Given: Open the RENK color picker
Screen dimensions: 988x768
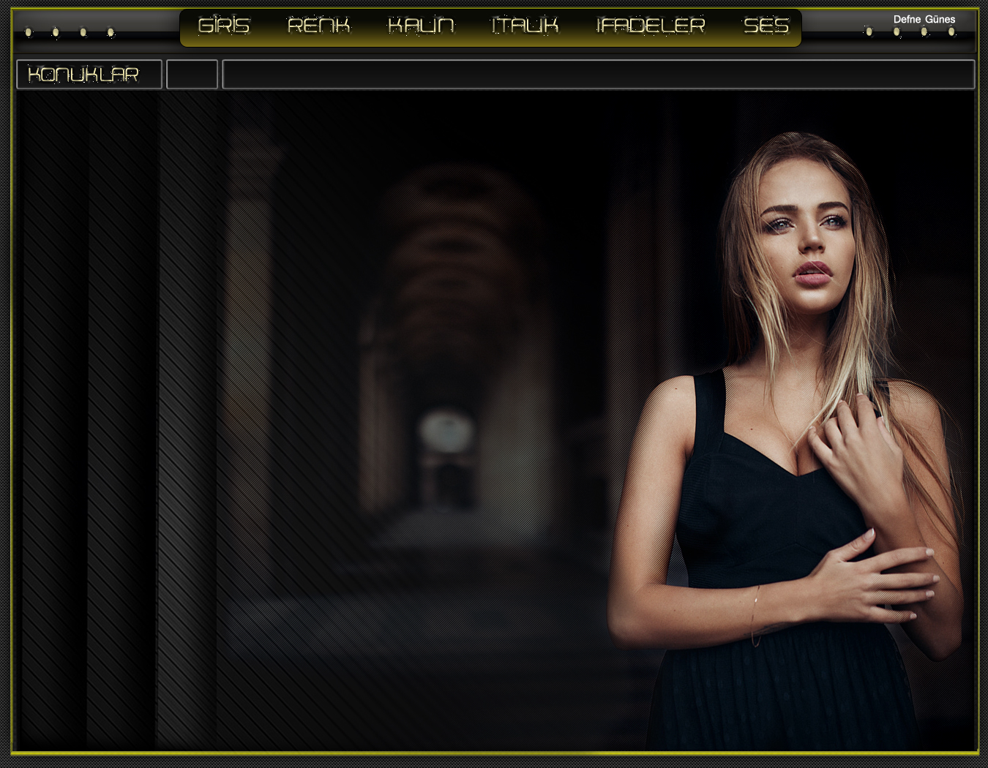Looking at the screenshot, I should (318, 26).
